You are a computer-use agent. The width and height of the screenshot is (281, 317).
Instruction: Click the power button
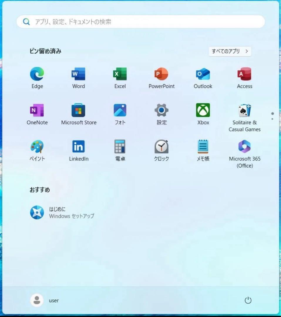tap(248, 300)
